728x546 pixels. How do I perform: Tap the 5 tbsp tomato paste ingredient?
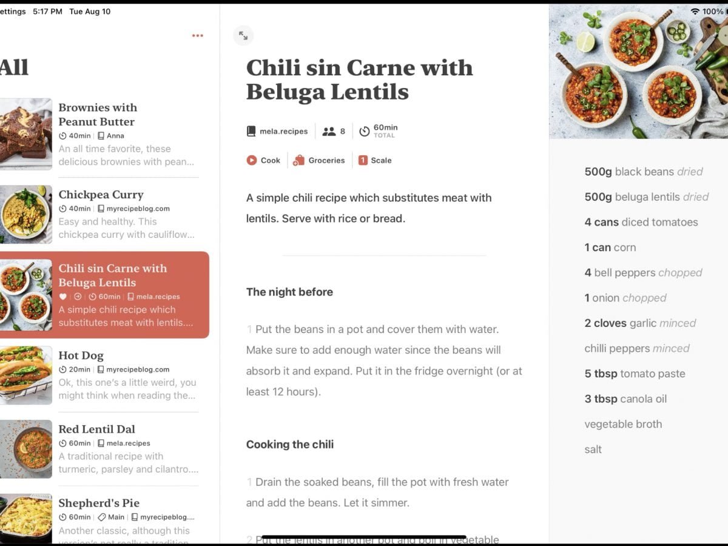(635, 374)
